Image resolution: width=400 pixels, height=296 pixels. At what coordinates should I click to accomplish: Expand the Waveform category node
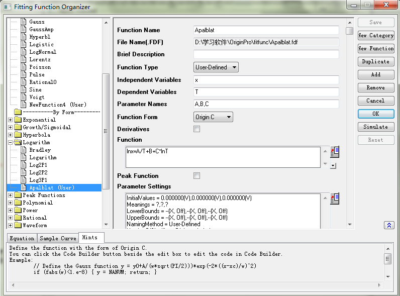pos(10,225)
